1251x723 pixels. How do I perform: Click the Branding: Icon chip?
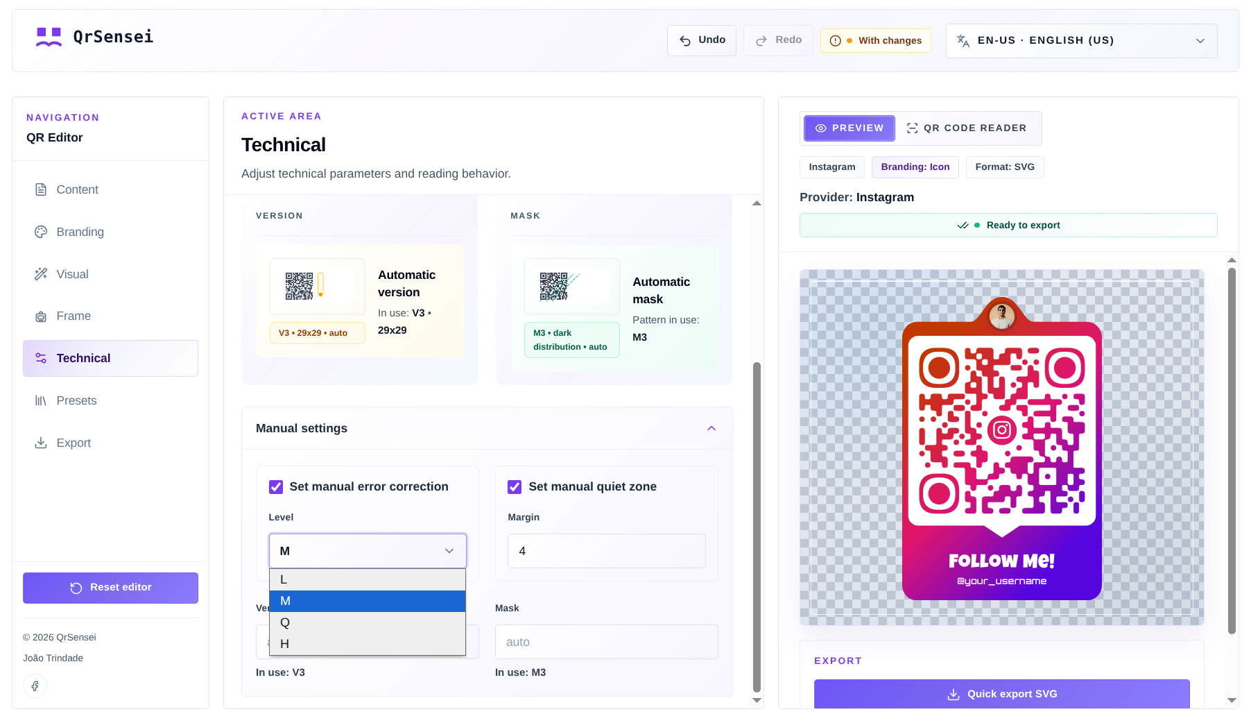(x=915, y=167)
